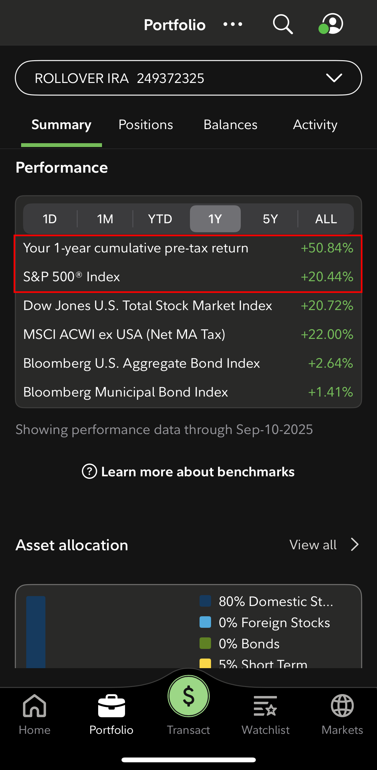
Task: Tap the View all chevron arrow
Action: point(355,545)
